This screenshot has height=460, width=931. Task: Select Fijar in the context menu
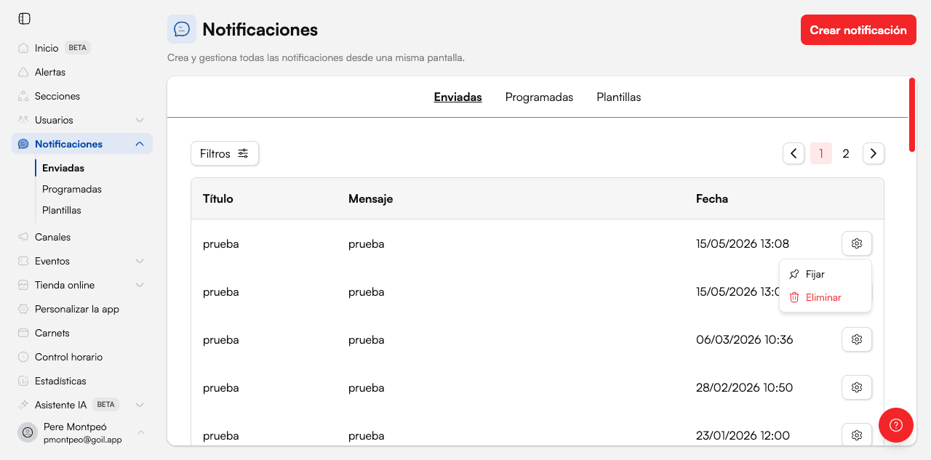coord(825,274)
